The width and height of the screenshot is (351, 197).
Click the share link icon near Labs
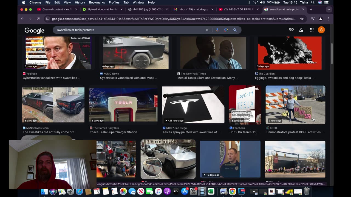[x=291, y=30]
